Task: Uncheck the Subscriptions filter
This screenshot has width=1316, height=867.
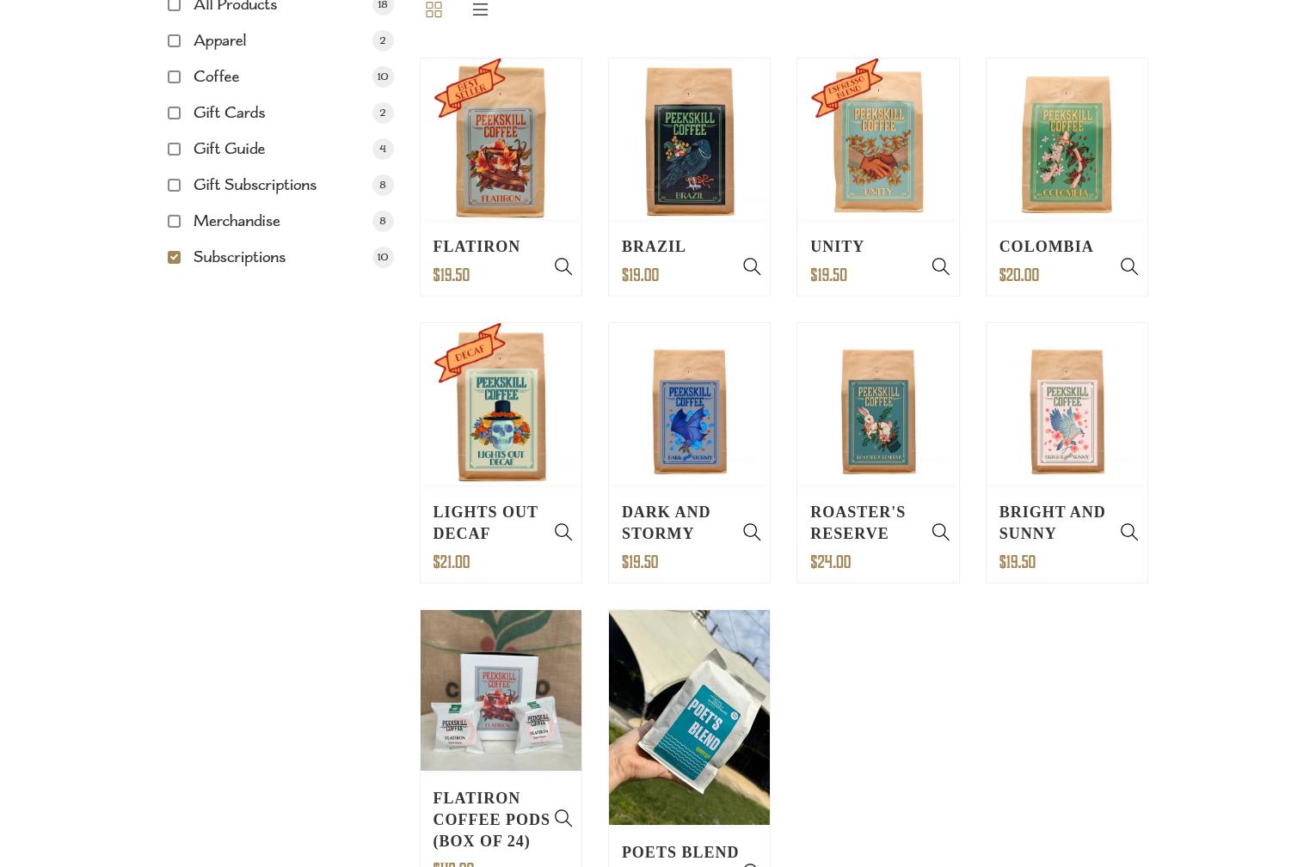Action: tap(174, 257)
